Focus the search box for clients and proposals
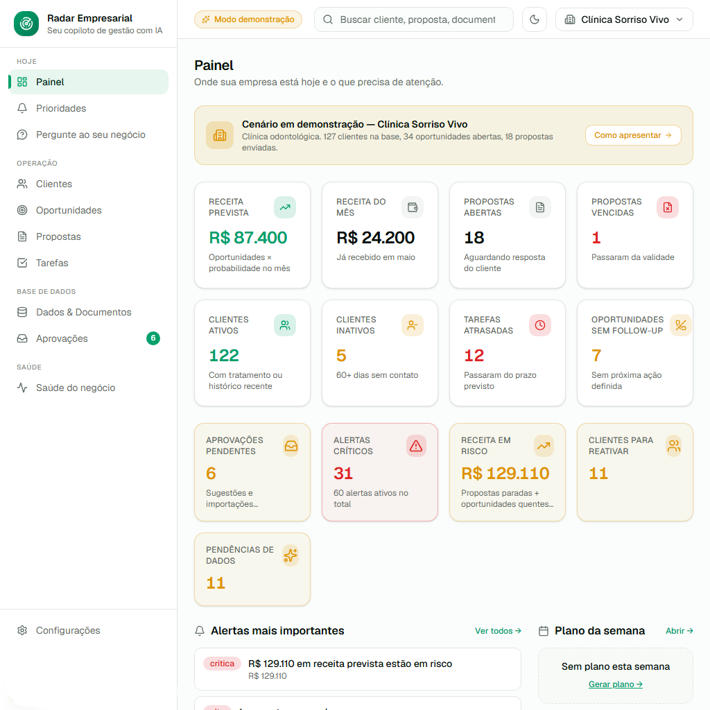 (x=414, y=19)
